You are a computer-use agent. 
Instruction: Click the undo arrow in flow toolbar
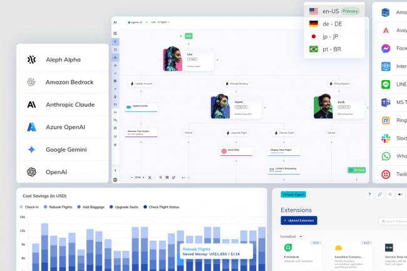[183, 178]
